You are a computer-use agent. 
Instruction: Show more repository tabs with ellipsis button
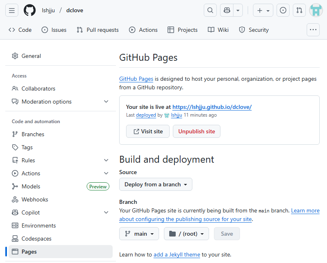click(313, 30)
